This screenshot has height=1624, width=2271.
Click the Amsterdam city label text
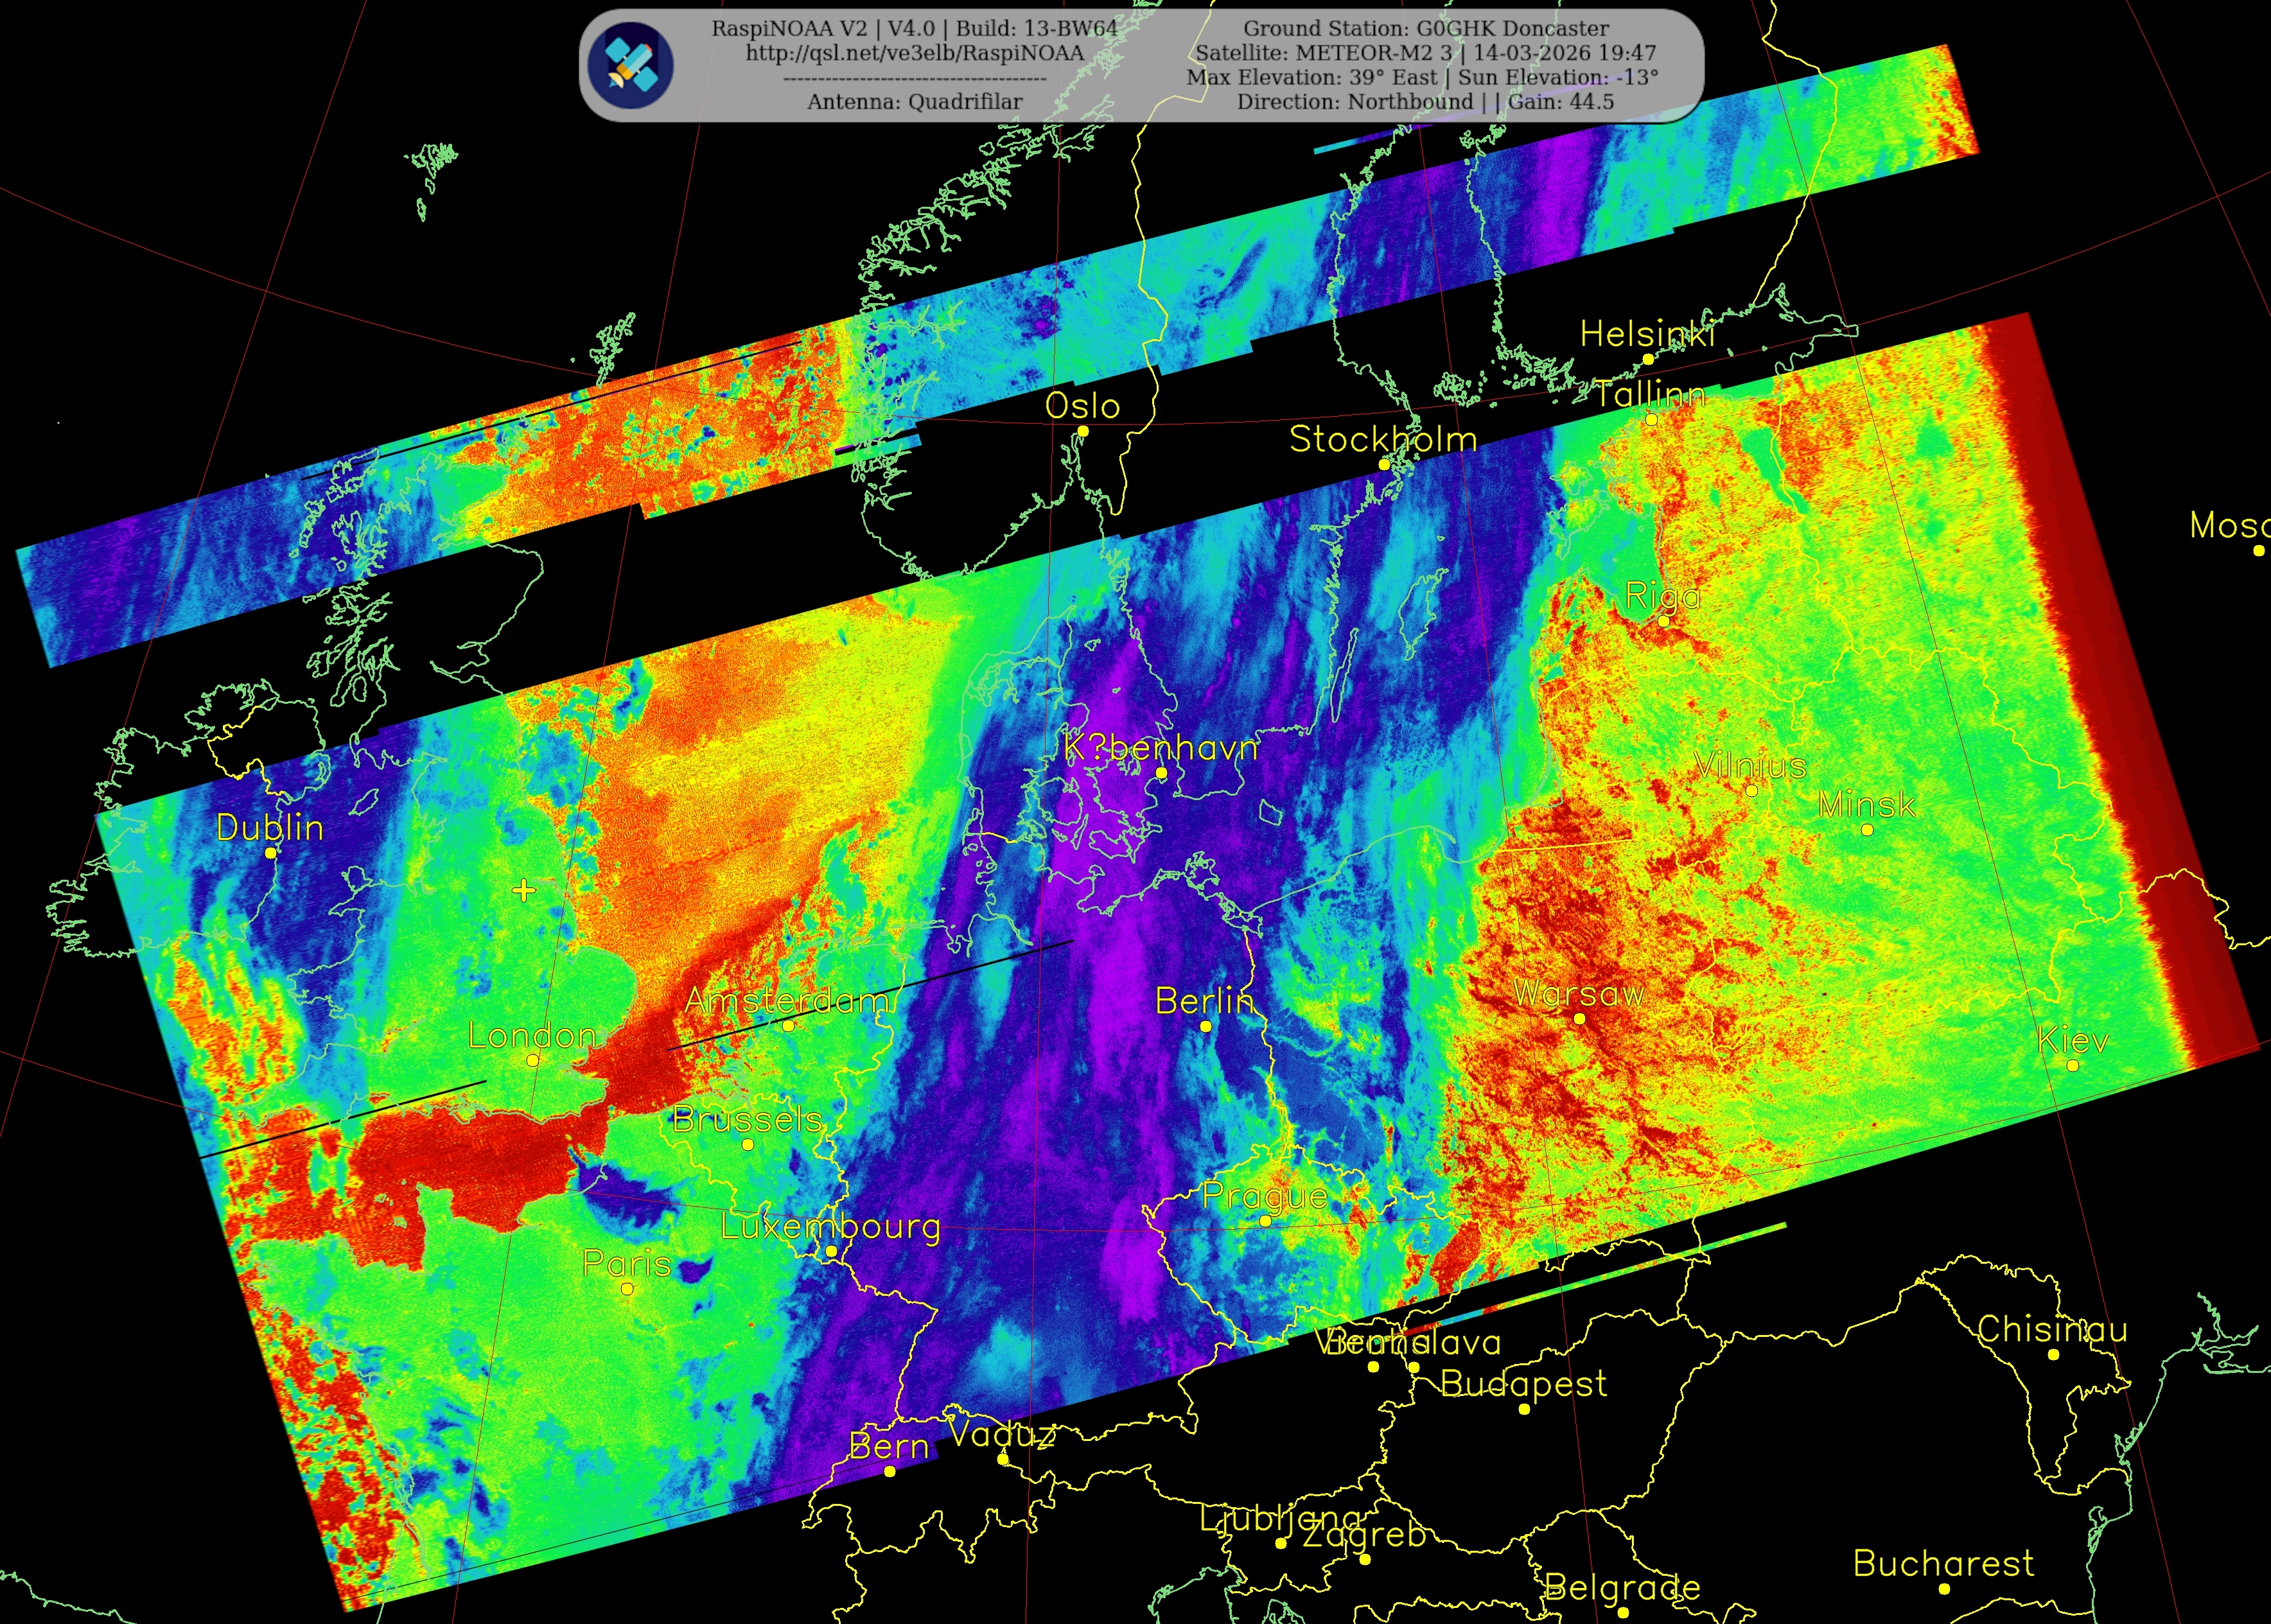pos(787,1000)
